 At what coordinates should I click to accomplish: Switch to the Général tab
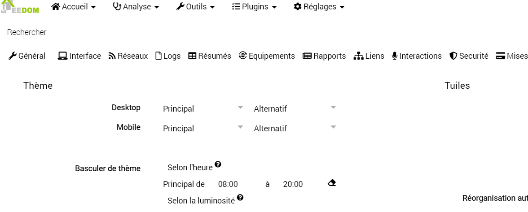point(27,56)
